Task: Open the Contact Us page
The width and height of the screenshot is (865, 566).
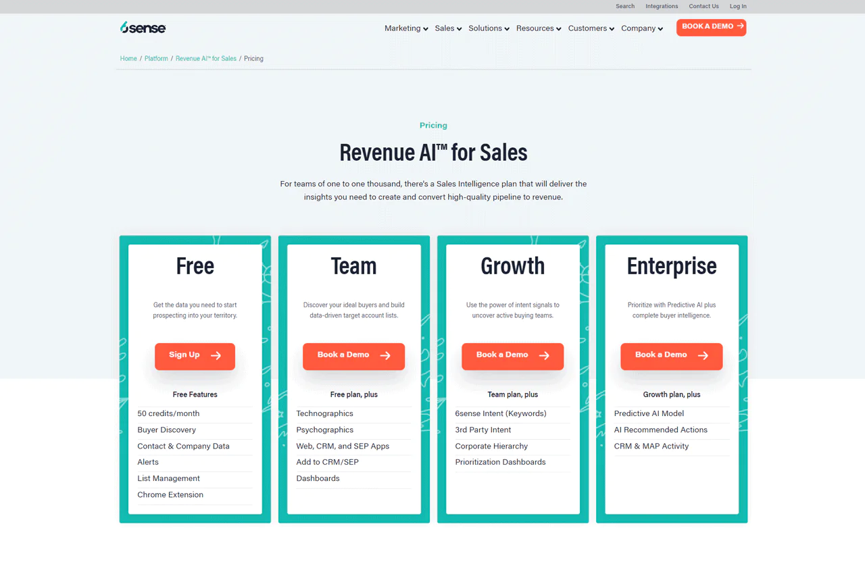Action: [703, 6]
